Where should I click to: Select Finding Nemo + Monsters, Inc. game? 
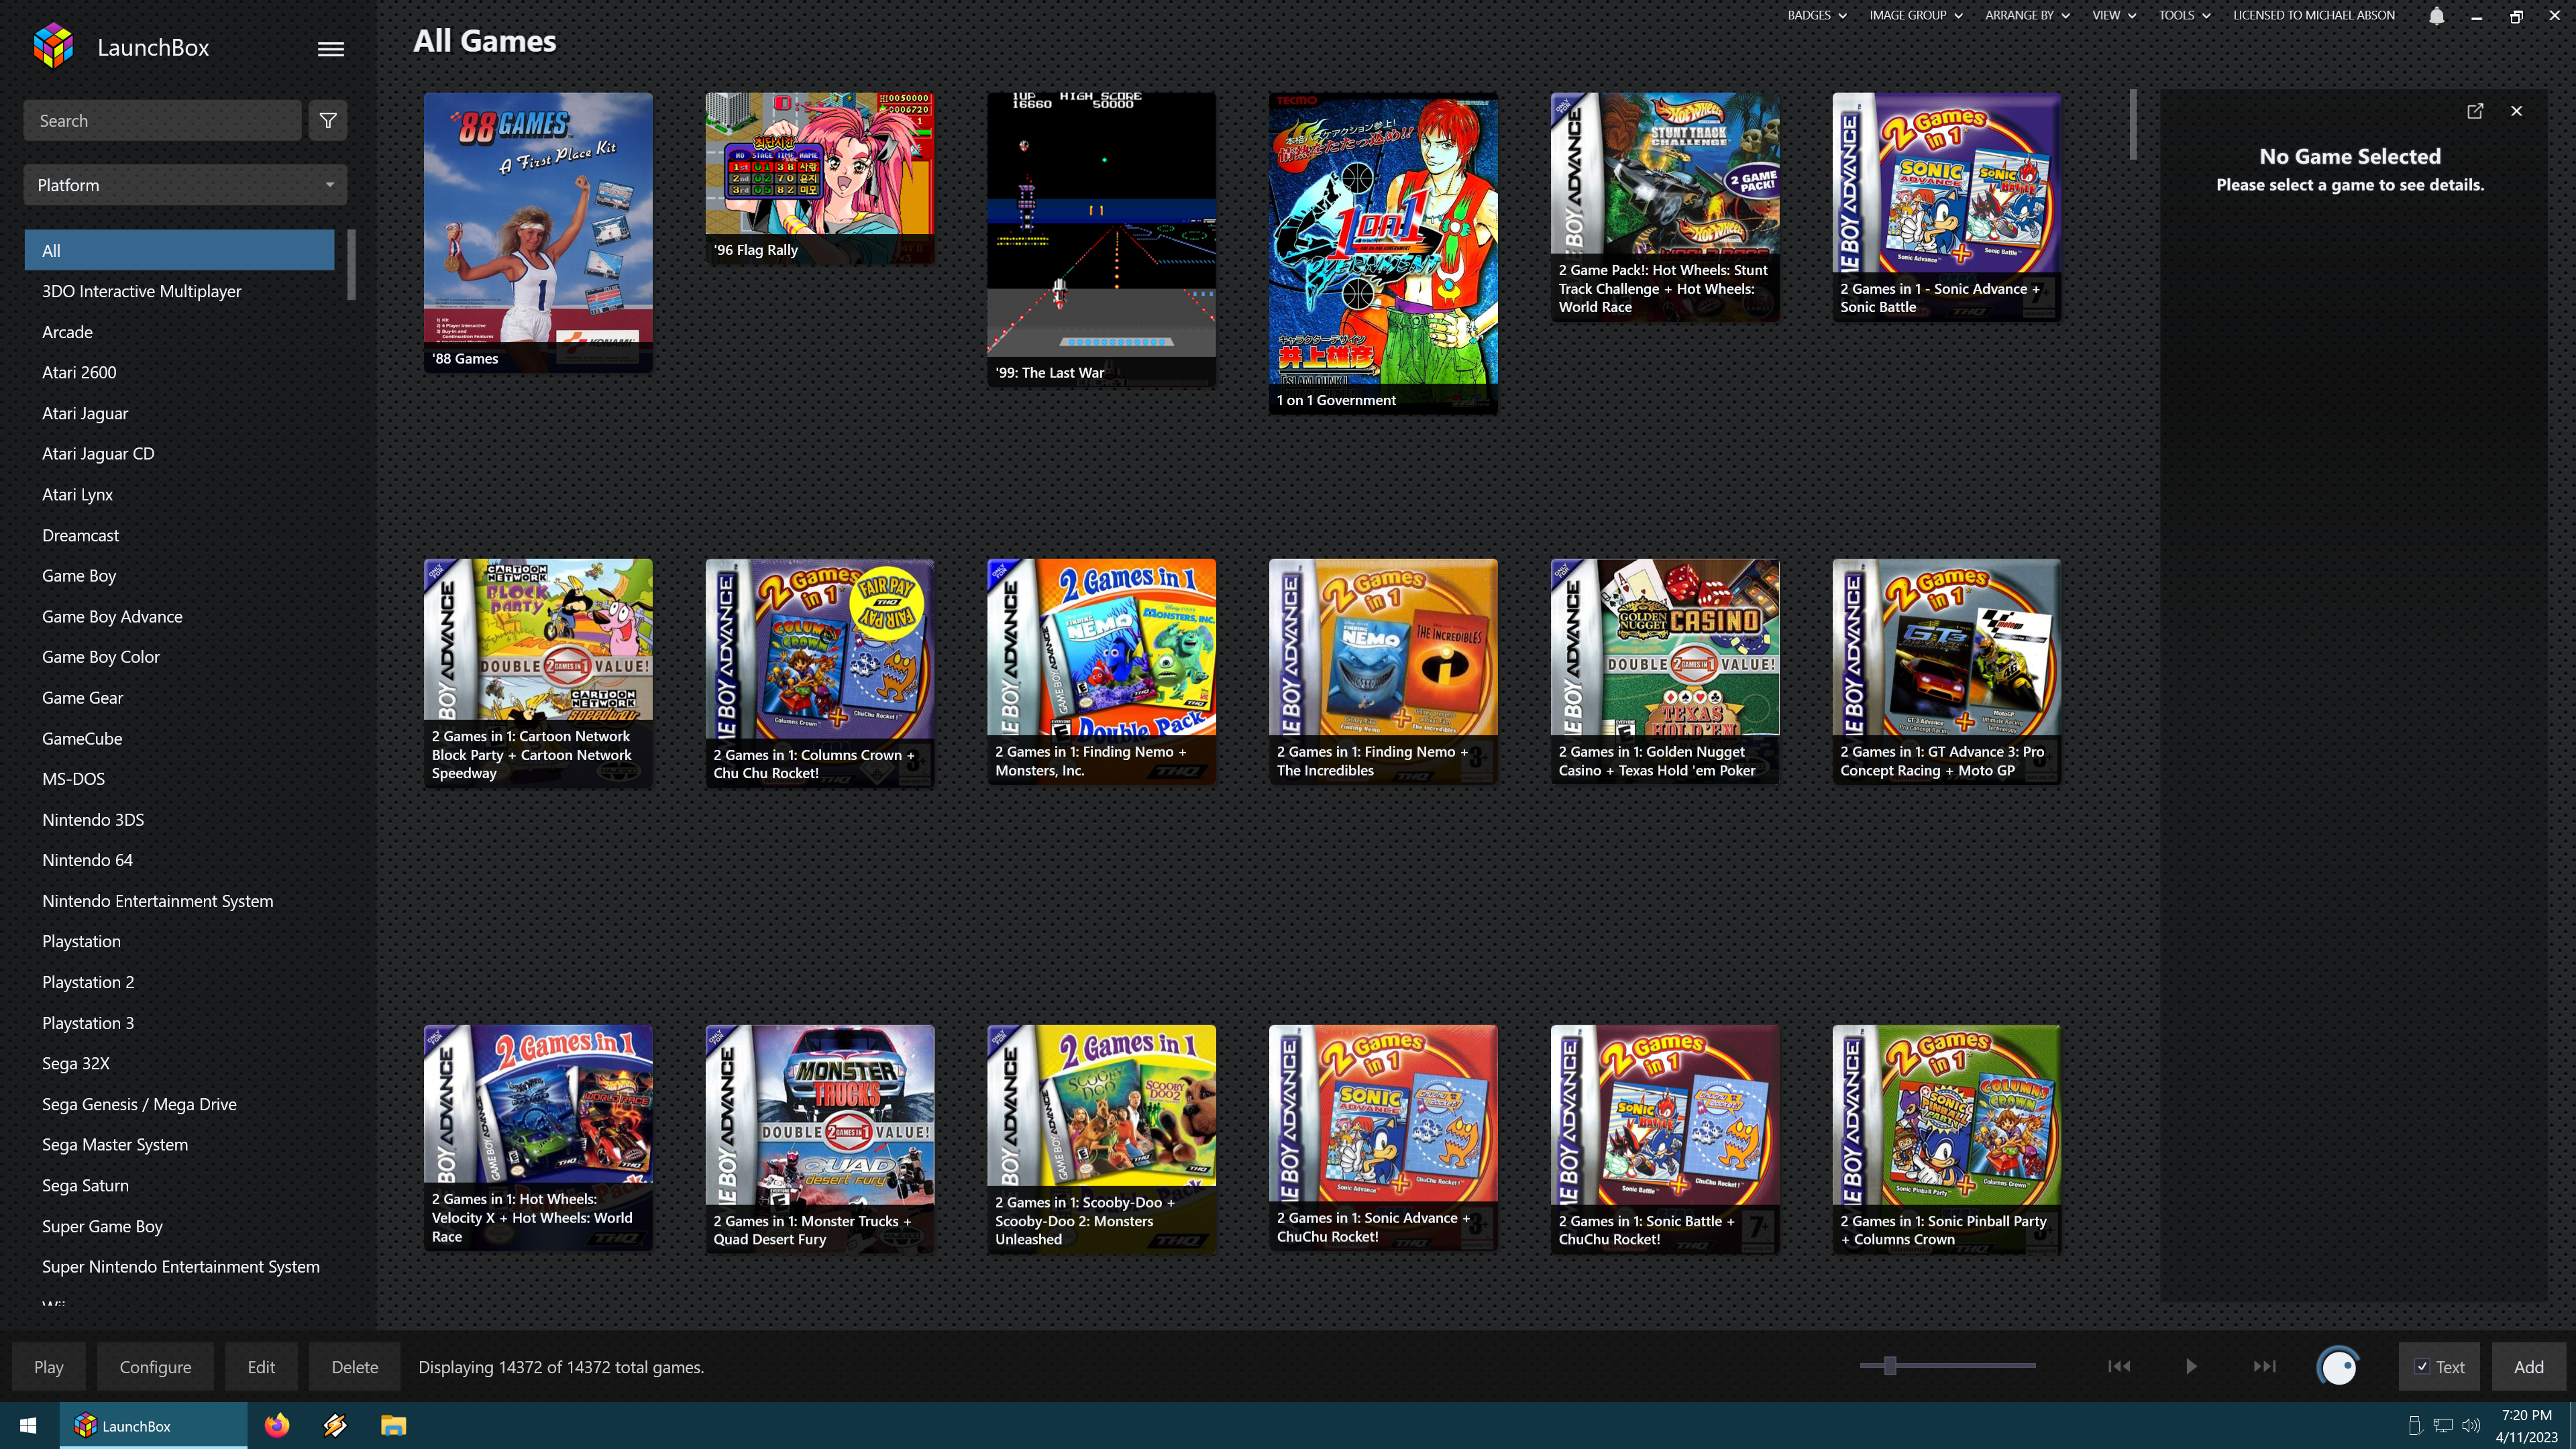point(1101,671)
